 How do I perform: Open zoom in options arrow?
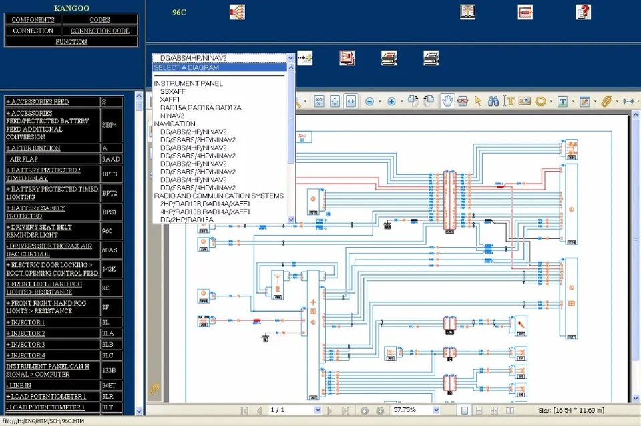pos(401,101)
